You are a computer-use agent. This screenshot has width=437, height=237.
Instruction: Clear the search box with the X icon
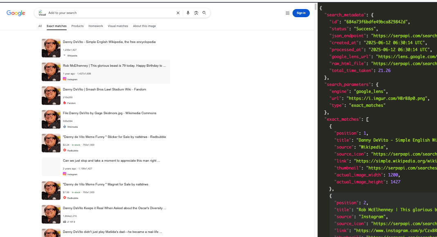(178, 13)
